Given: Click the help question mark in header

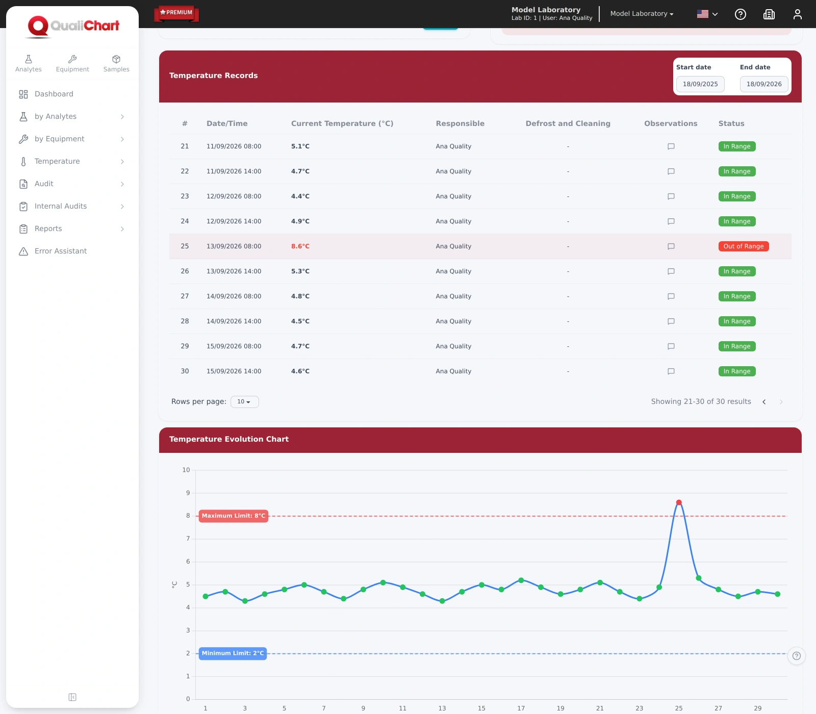Looking at the screenshot, I should (x=741, y=14).
